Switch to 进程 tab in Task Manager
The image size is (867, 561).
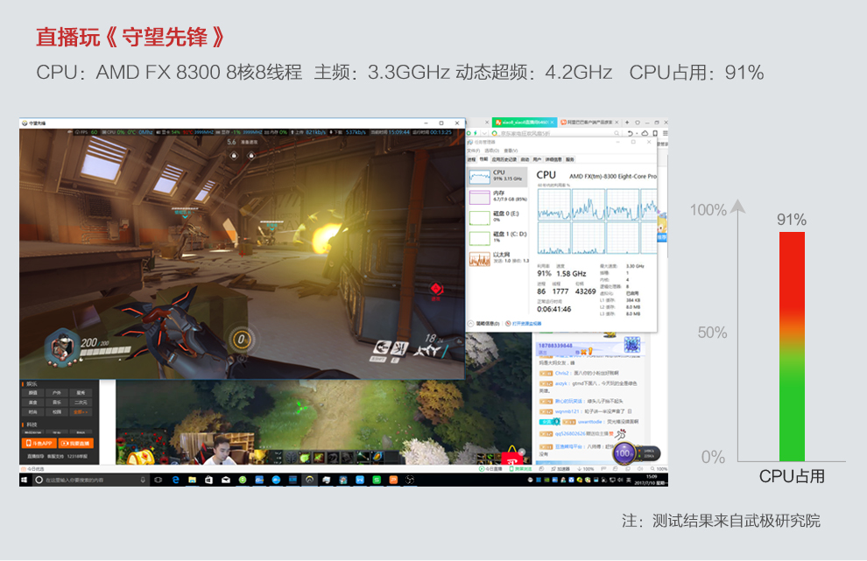pyautogui.click(x=471, y=160)
